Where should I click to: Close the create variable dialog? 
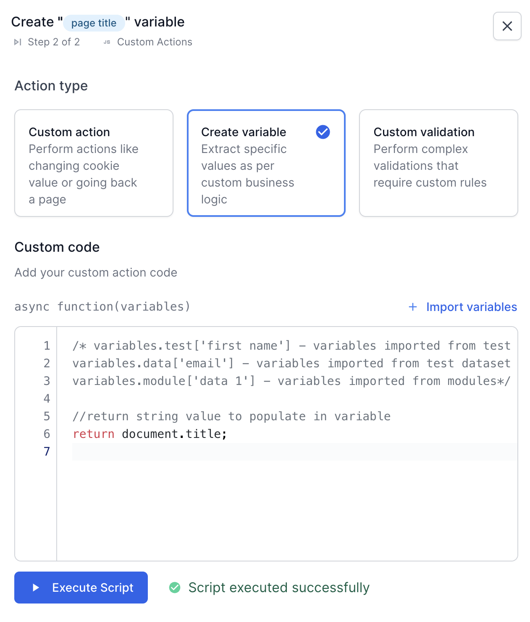pos(507,26)
